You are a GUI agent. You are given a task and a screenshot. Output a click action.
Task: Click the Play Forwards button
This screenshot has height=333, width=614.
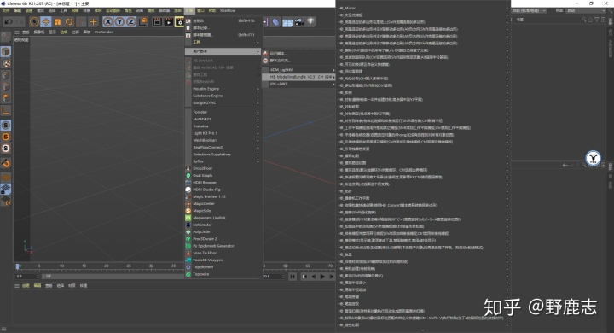[x=322, y=277]
